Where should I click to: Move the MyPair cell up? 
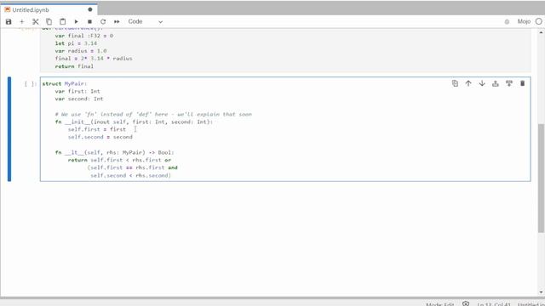pos(468,83)
